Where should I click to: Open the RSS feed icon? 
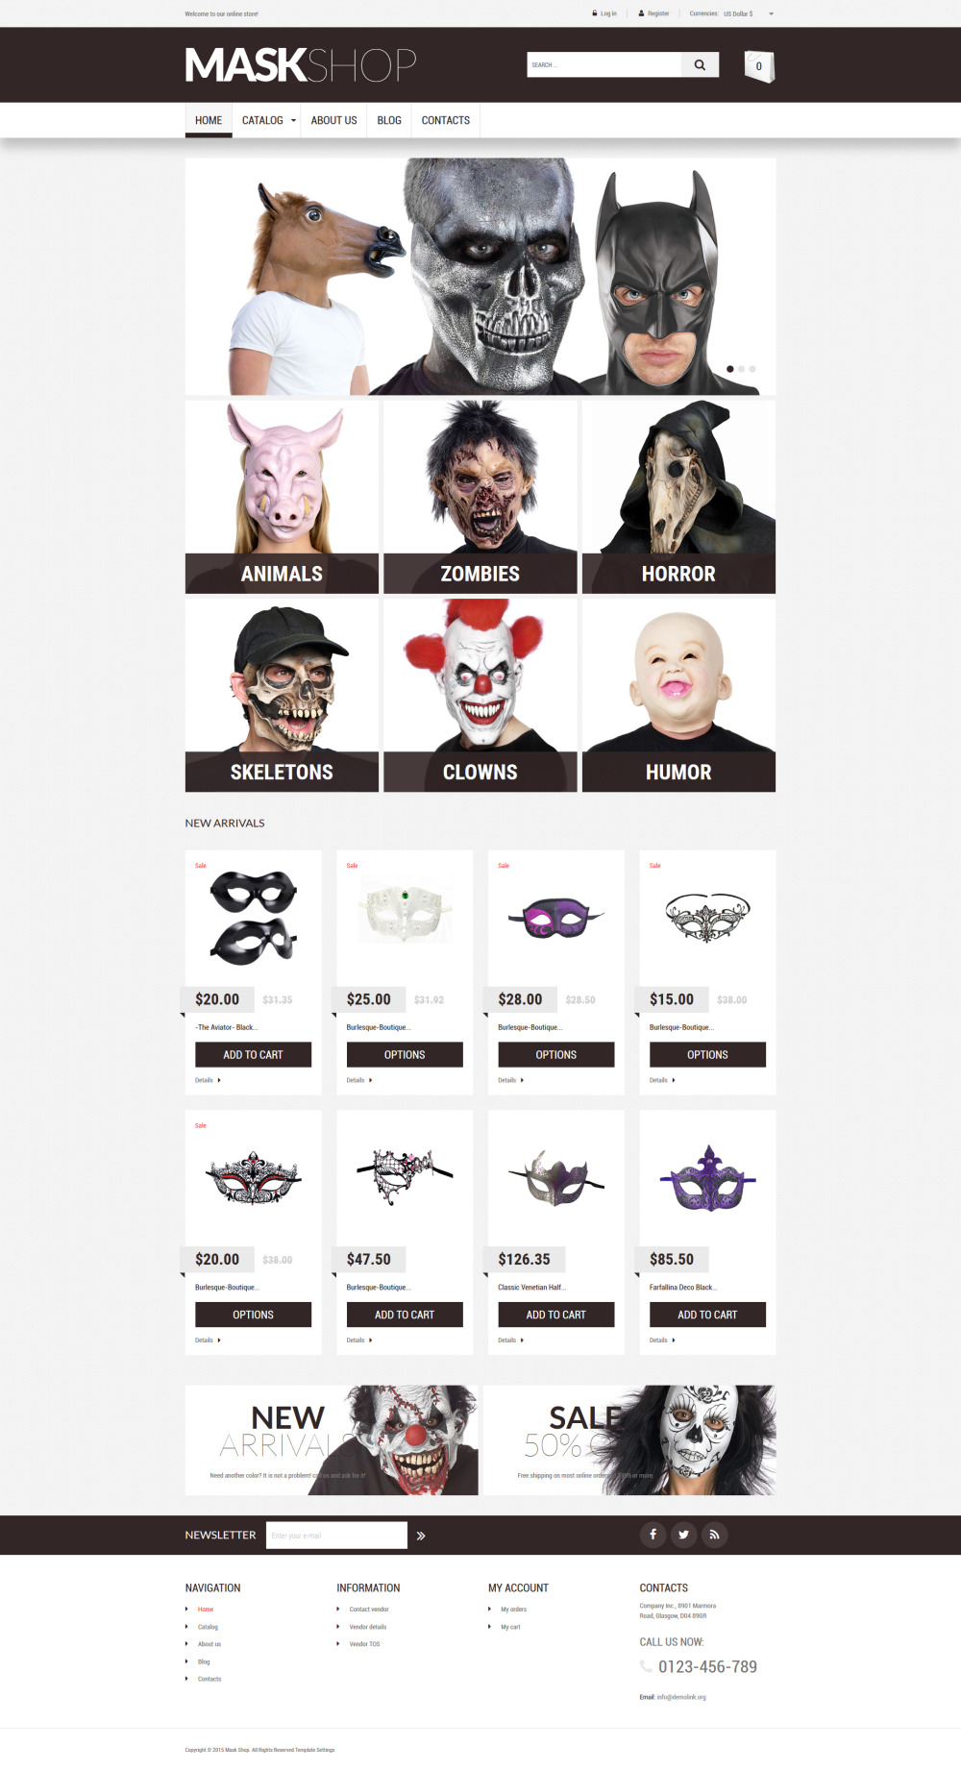[714, 1535]
